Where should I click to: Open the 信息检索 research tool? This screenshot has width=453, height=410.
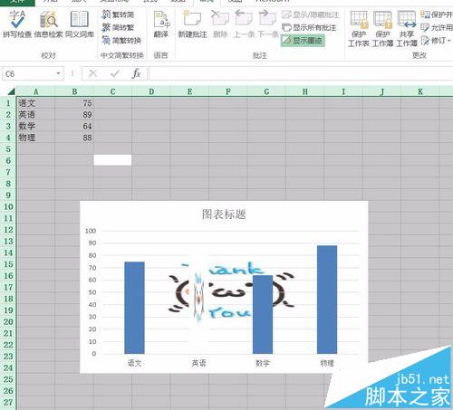point(48,24)
